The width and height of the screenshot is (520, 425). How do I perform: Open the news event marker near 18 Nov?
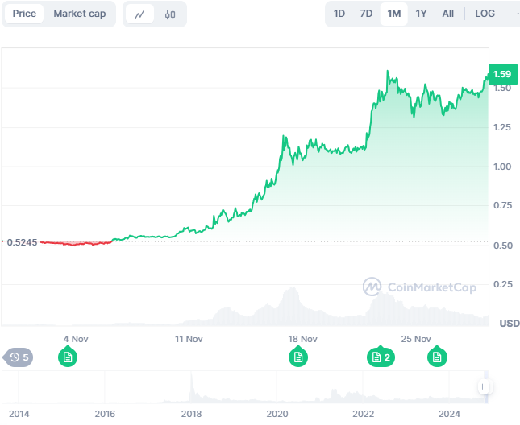point(298,357)
